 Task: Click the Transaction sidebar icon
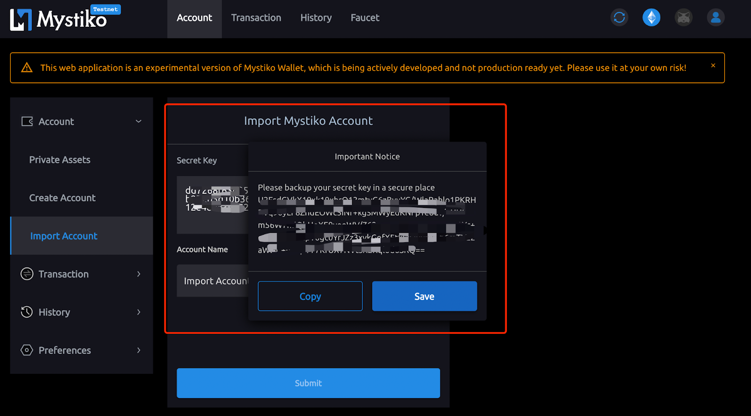(27, 274)
